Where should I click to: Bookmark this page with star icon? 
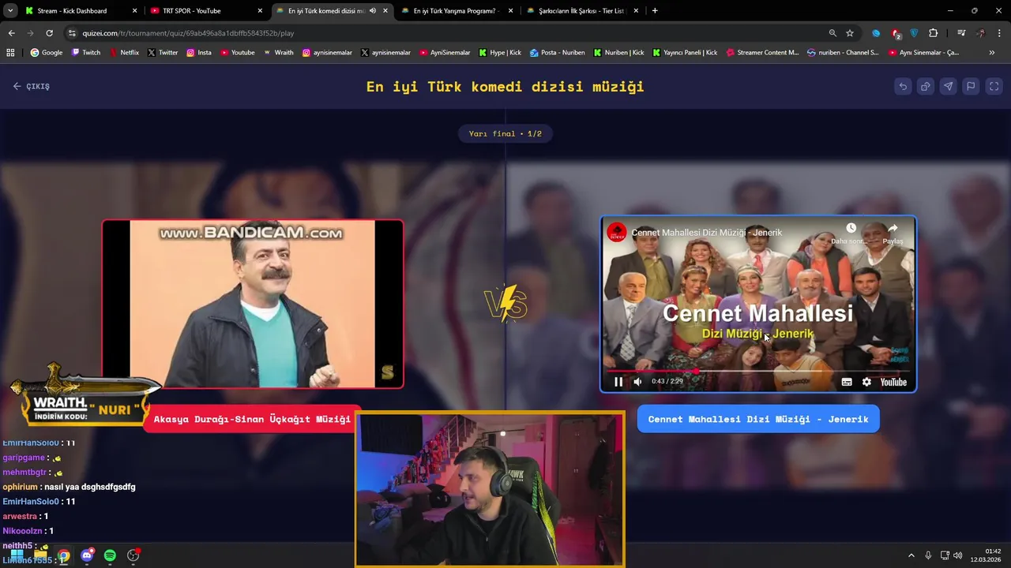point(850,33)
